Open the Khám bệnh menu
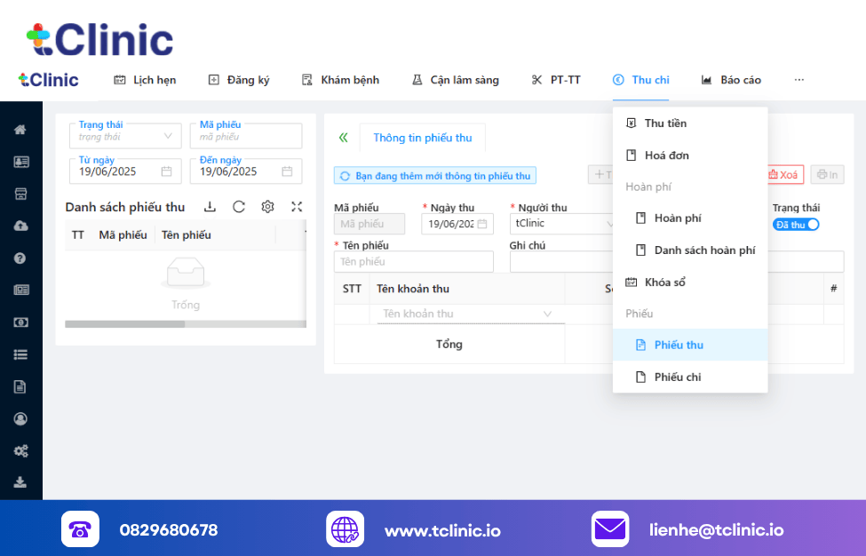 [340, 80]
